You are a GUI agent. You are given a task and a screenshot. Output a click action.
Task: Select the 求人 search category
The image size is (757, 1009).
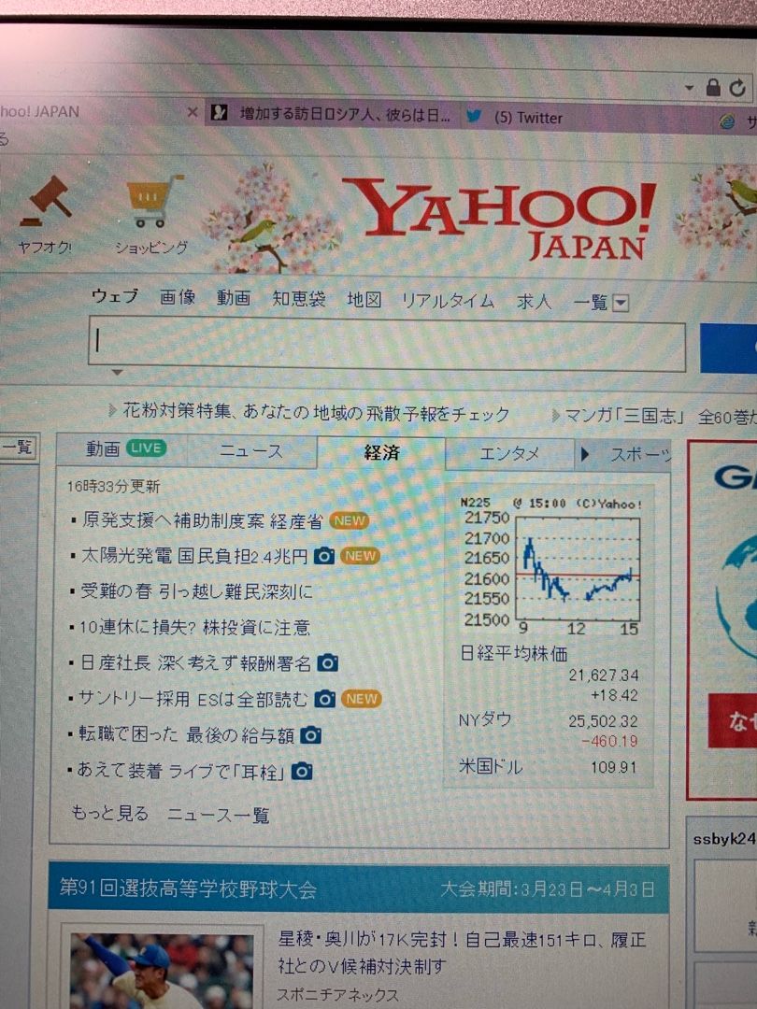click(534, 301)
